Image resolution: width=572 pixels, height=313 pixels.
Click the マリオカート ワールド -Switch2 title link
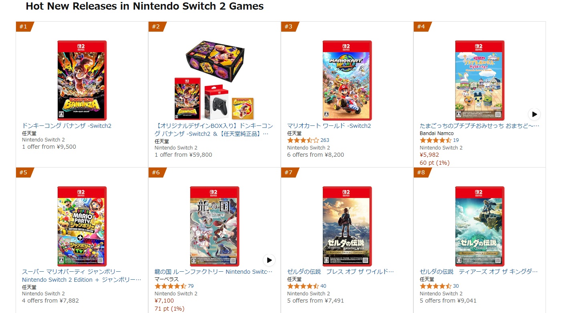coord(329,126)
